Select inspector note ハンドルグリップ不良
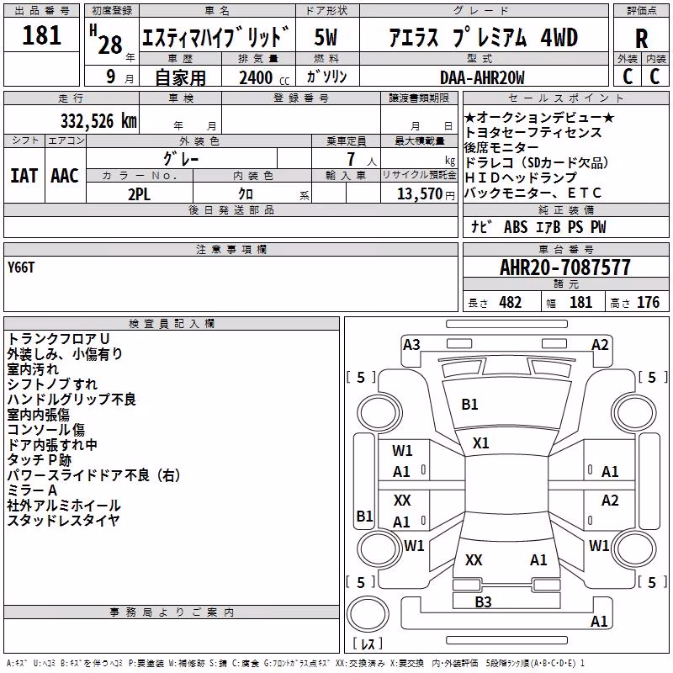Image resolution: width=673 pixels, height=673 pixels. [x=72, y=399]
